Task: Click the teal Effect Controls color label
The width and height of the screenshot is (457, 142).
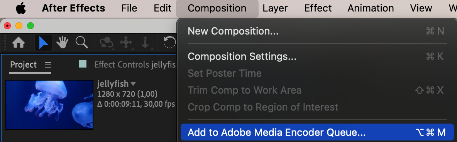Action: 83,63
